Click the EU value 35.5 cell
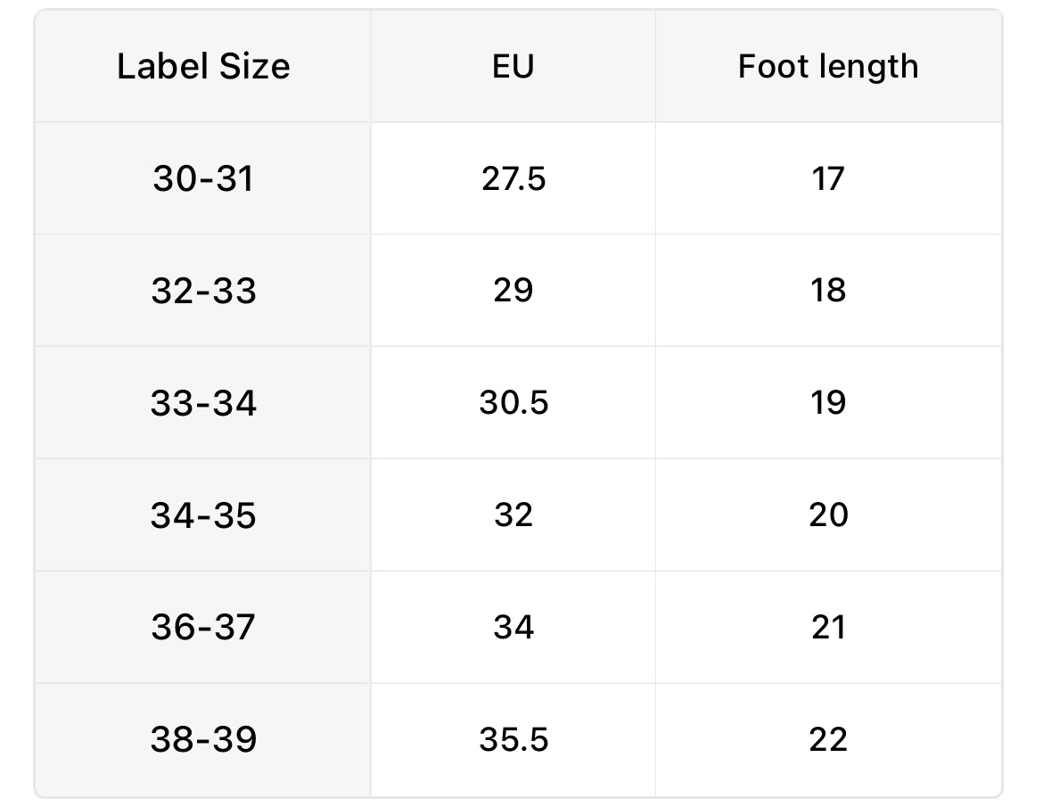1043x807 pixels. [x=513, y=739]
